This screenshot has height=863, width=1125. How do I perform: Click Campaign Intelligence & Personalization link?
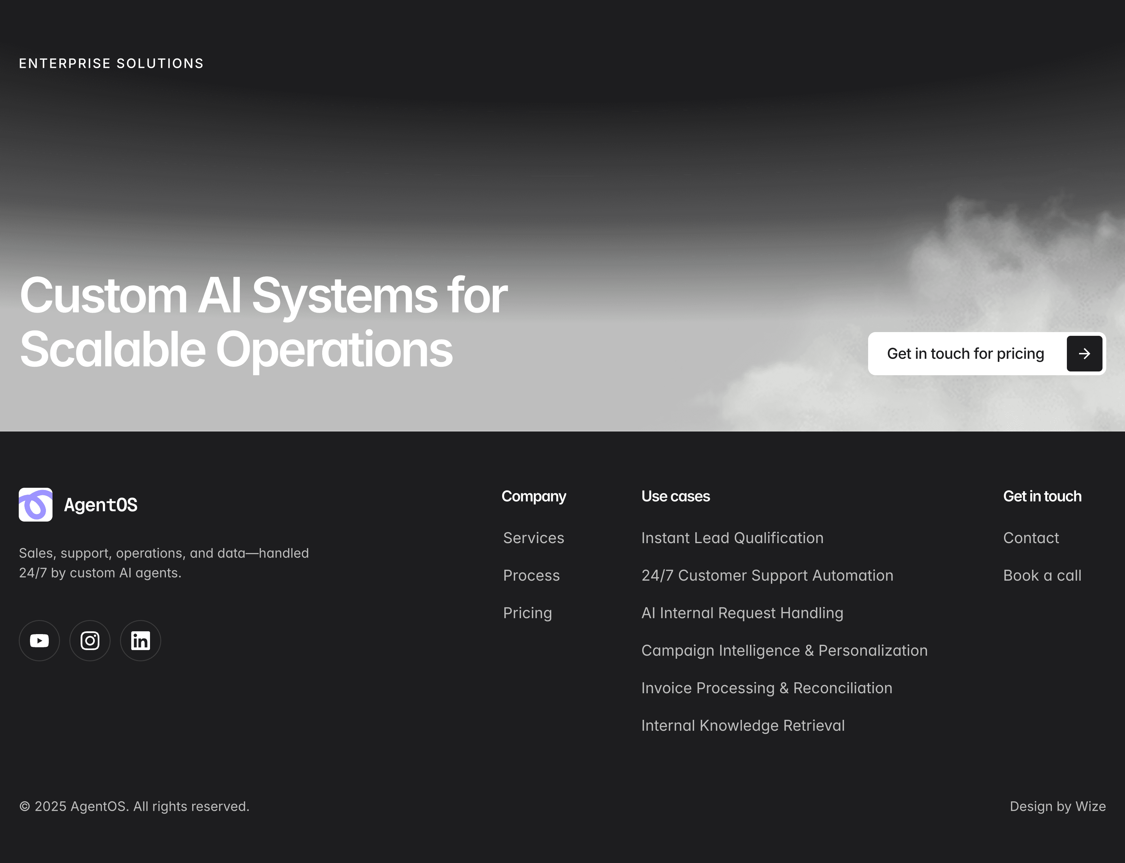[x=784, y=650]
